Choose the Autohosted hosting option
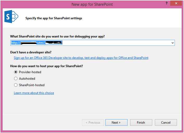184x133 pixels. click(x=16, y=79)
